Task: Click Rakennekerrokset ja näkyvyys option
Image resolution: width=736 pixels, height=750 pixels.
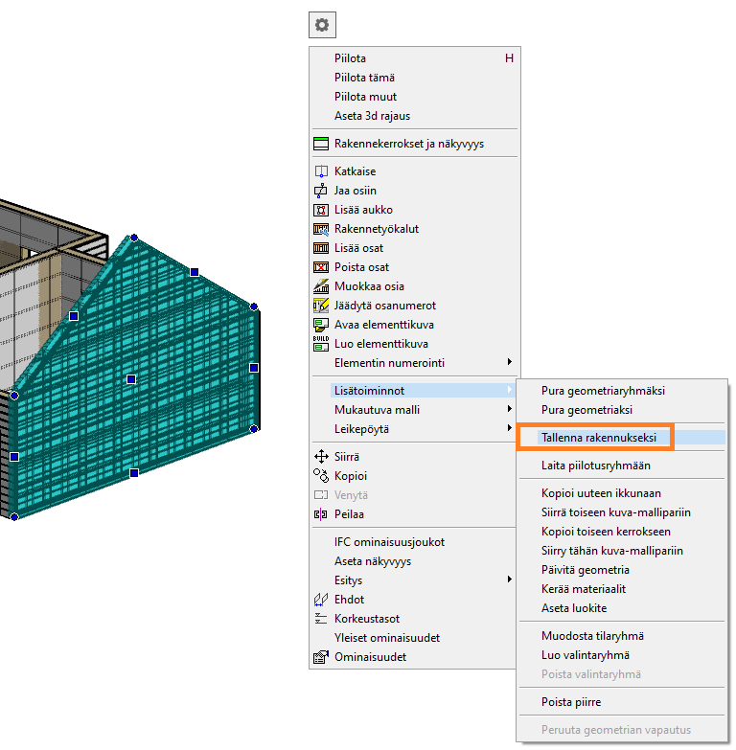Action: (x=409, y=144)
